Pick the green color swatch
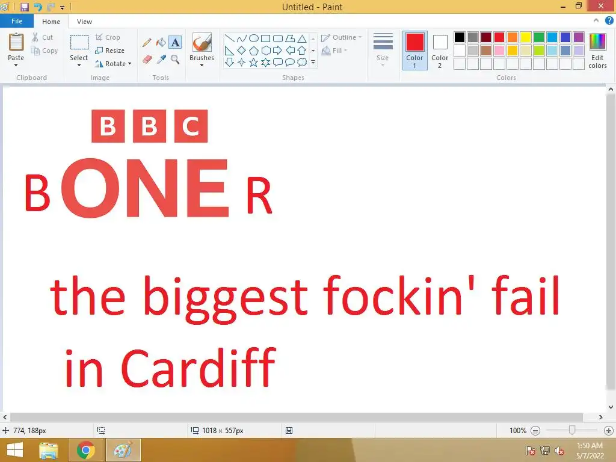The width and height of the screenshot is (616, 462). point(539,37)
